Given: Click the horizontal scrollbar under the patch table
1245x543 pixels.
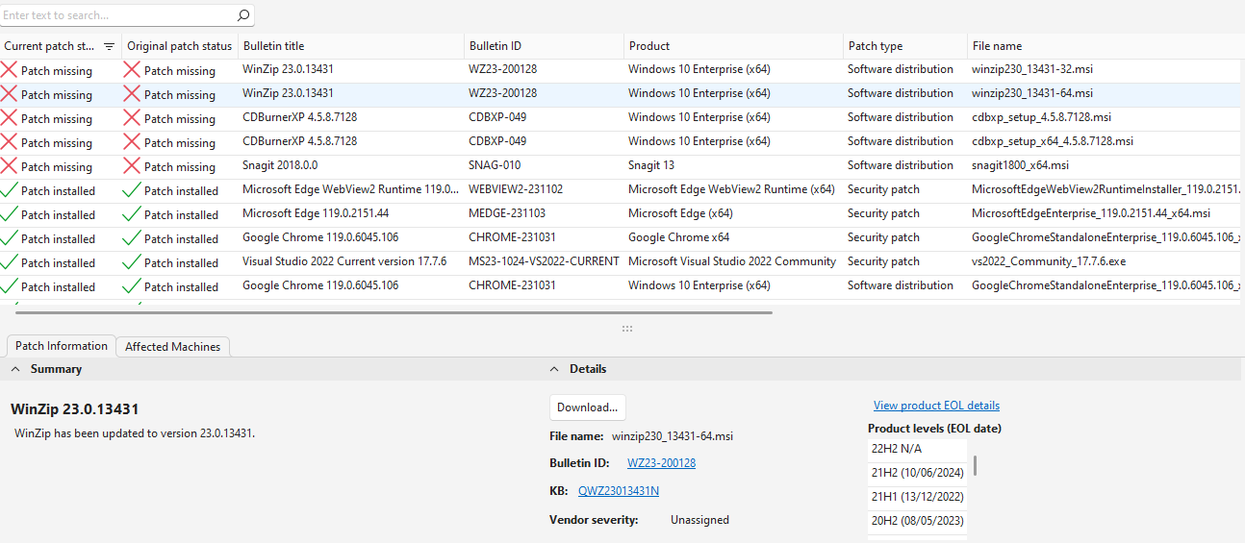Looking at the screenshot, I should point(394,311).
